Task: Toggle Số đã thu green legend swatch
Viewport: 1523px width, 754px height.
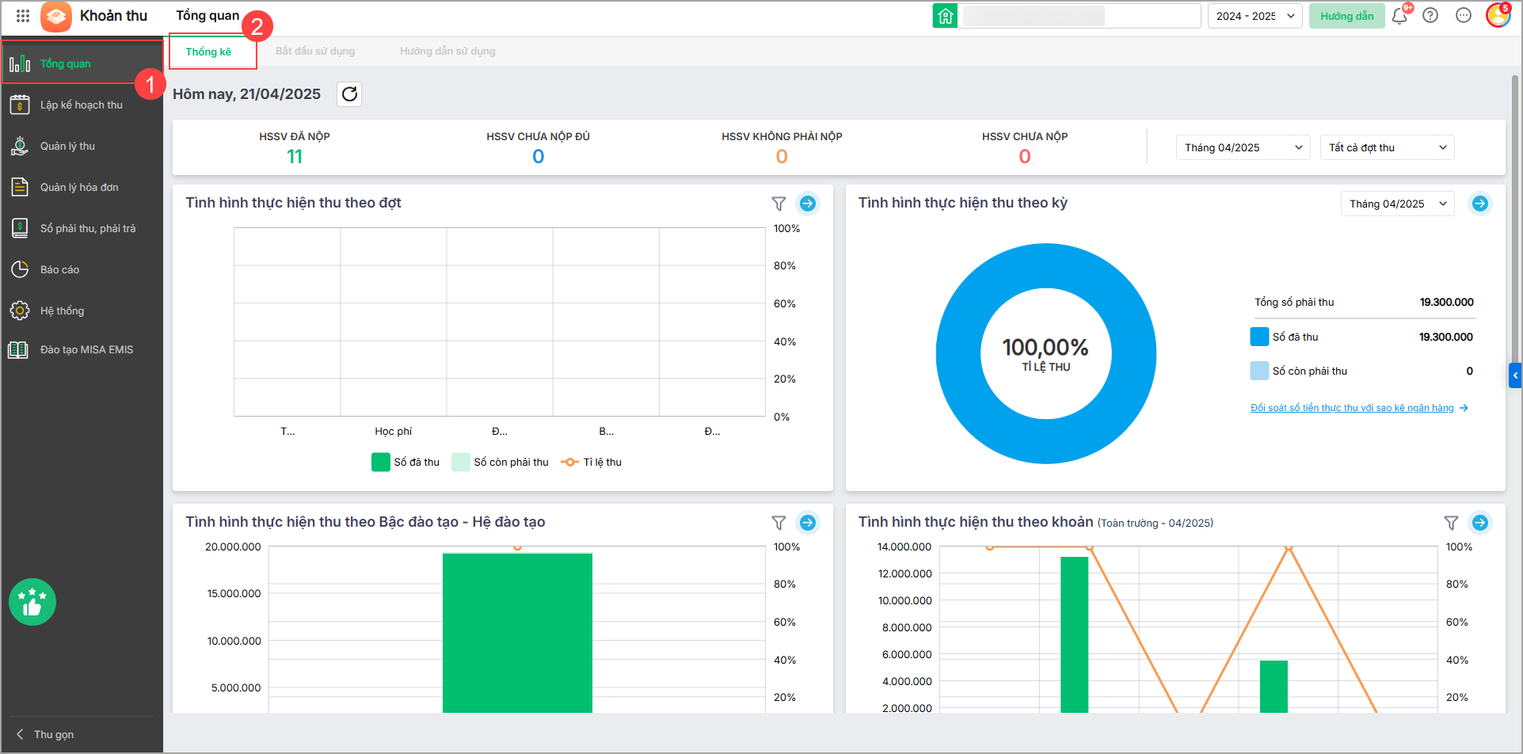Action: (x=381, y=462)
